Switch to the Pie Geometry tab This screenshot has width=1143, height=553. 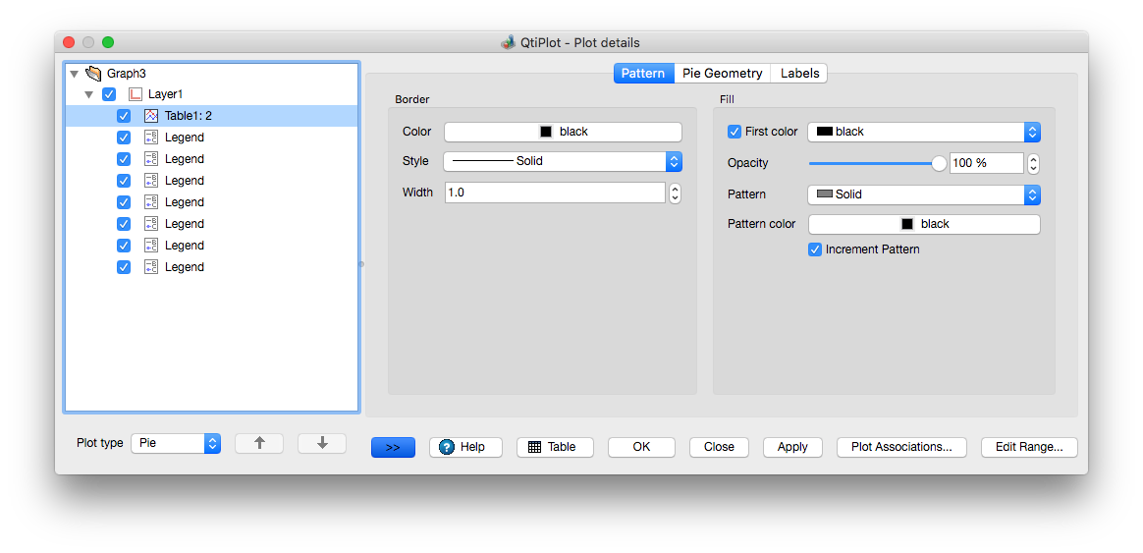pyautogui.click(x=722, y=73)
